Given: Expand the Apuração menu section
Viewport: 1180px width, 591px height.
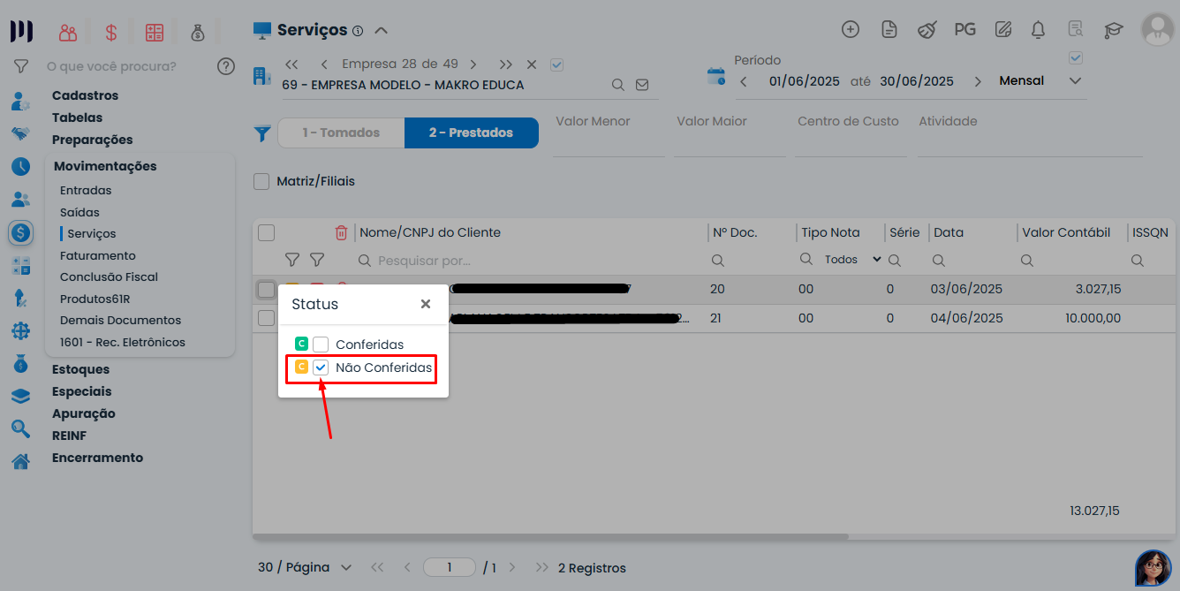Looking at the screenshot, I should pyautogui.click(x=84, y=413).
